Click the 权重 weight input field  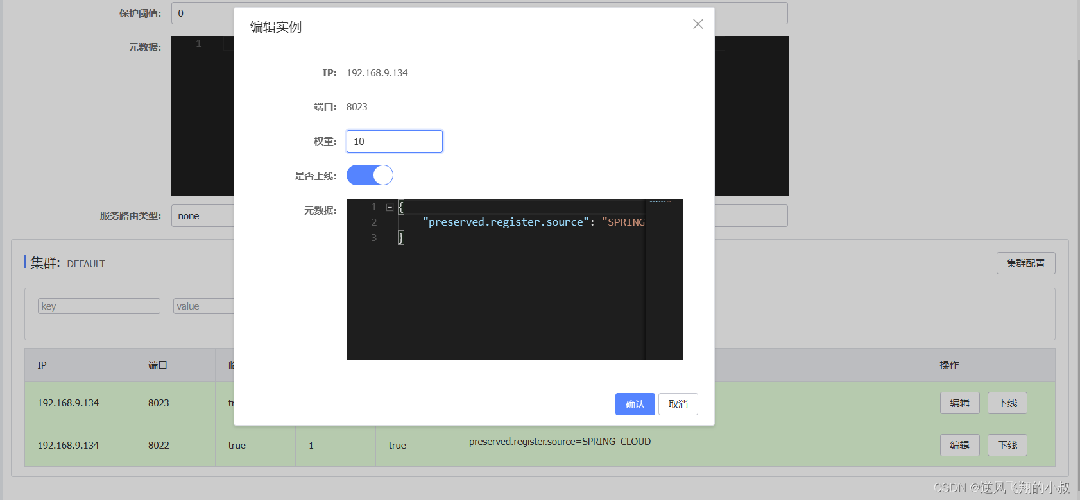[394, 142]
